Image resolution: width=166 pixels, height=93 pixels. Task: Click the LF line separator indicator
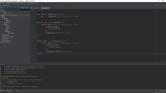(159, 92)
